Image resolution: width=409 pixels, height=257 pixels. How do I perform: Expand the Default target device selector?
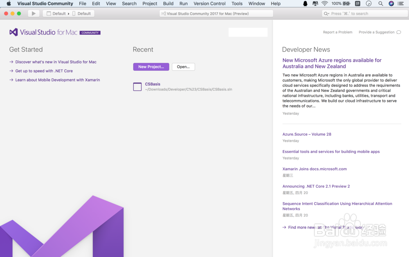pos(83,13)
